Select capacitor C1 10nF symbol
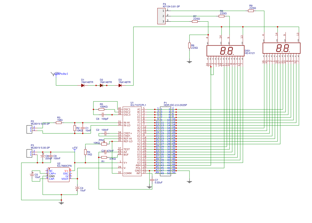Image resolution: width=312 pixels, height=223 pixels. [x=83, y=128]
